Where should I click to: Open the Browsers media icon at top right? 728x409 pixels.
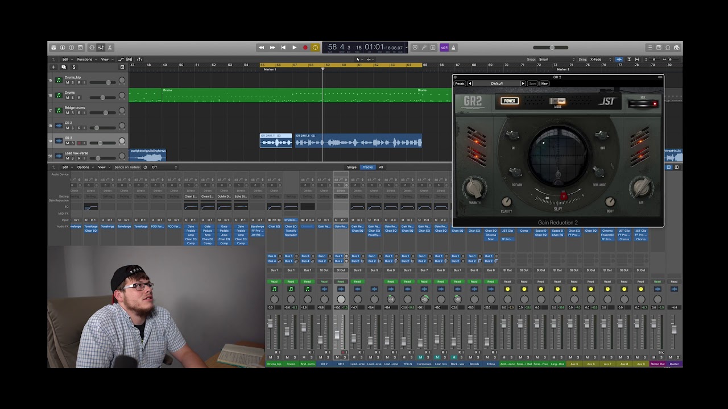tap(676, 48)
